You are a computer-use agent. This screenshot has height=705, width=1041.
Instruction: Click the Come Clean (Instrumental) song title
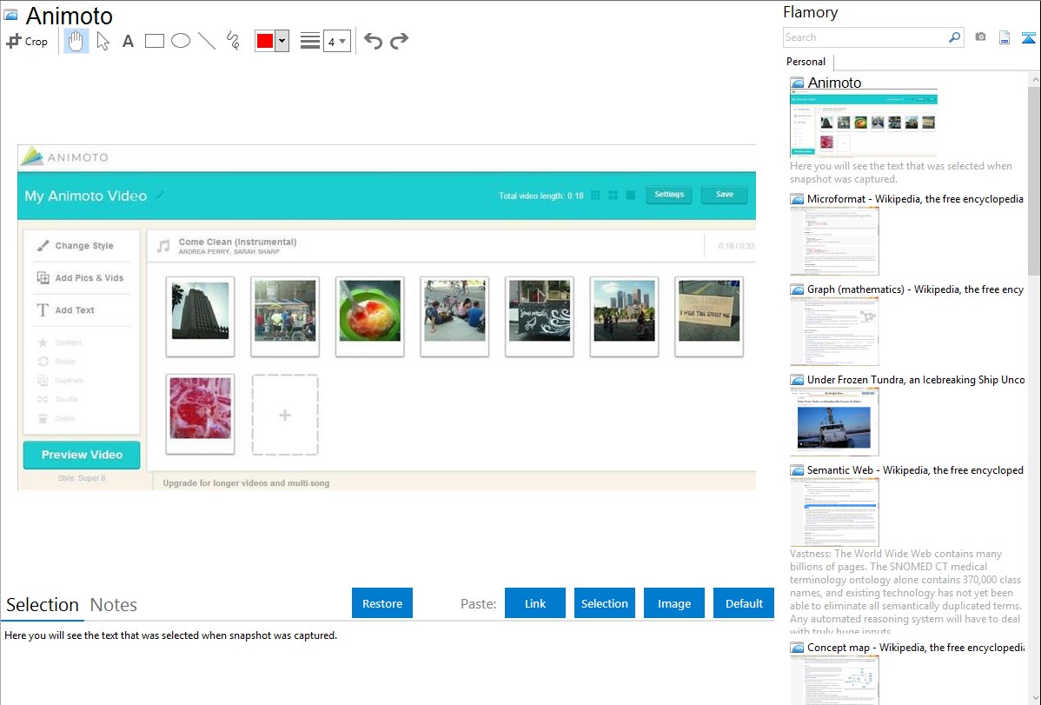pyautogui.click(x=238, y=242)
